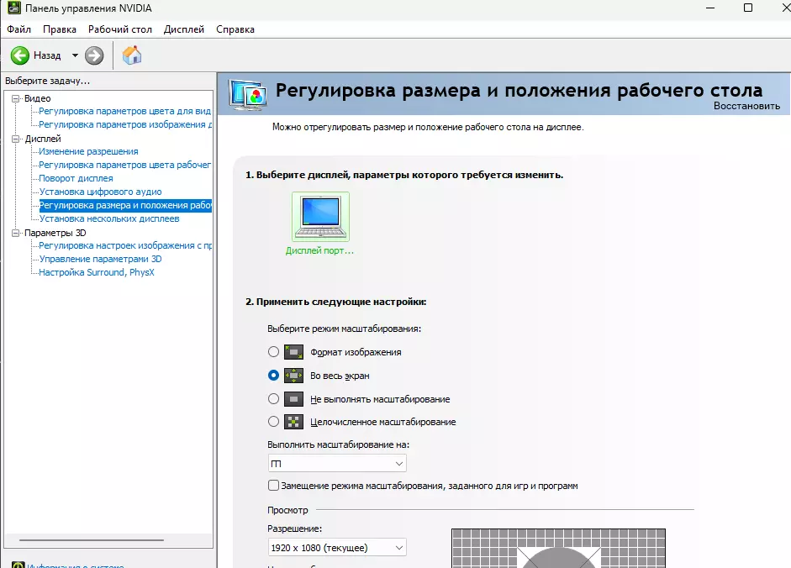Open Установка цифрового аудио task
Screen dimensions: 791x568
(100, 192)
